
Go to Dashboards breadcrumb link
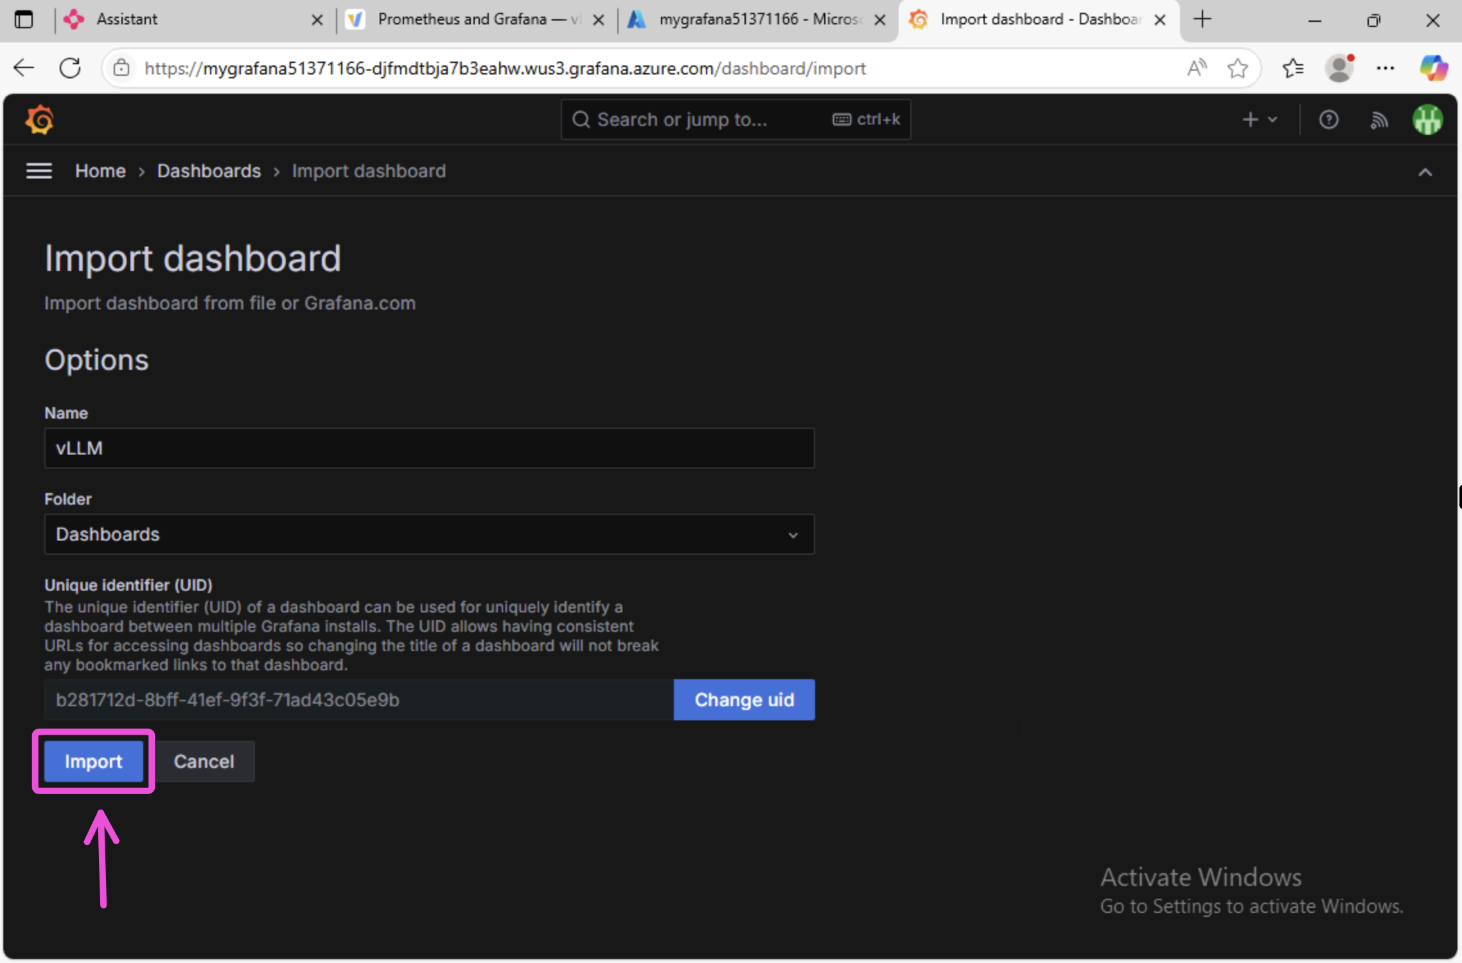(x=209, y=171)
